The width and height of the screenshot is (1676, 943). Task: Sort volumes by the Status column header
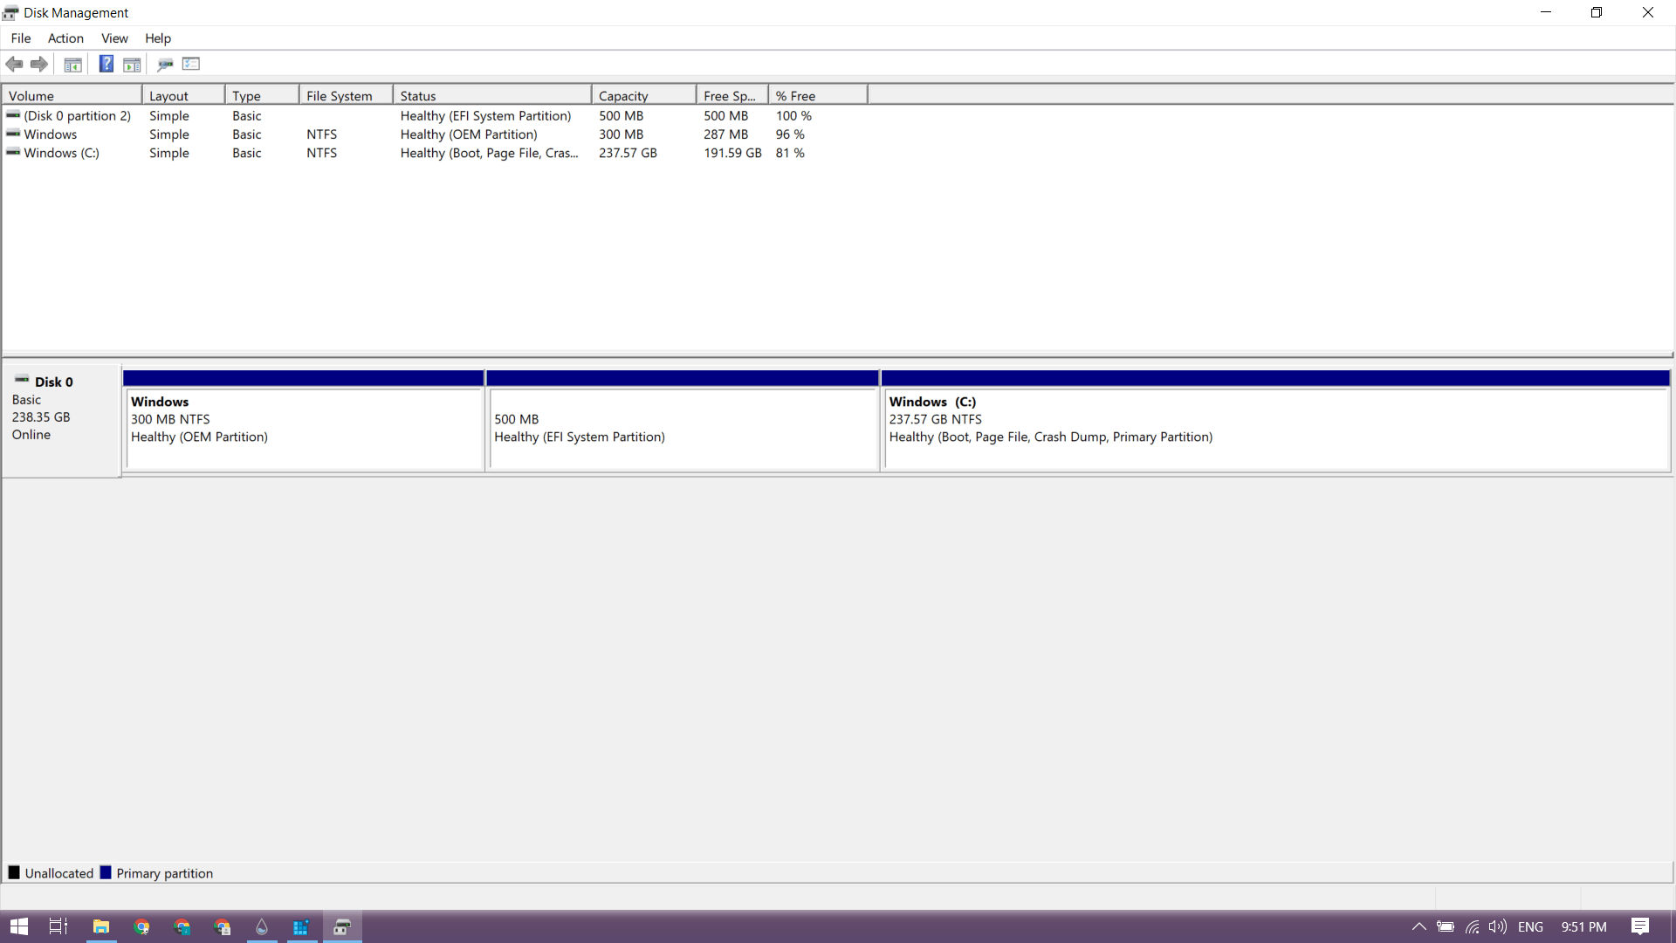pos(418,94)
